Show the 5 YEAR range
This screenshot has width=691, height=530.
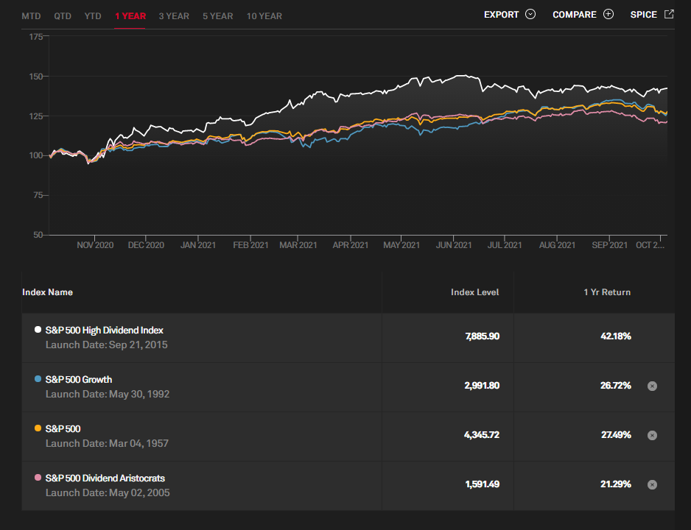coord(218,16)
